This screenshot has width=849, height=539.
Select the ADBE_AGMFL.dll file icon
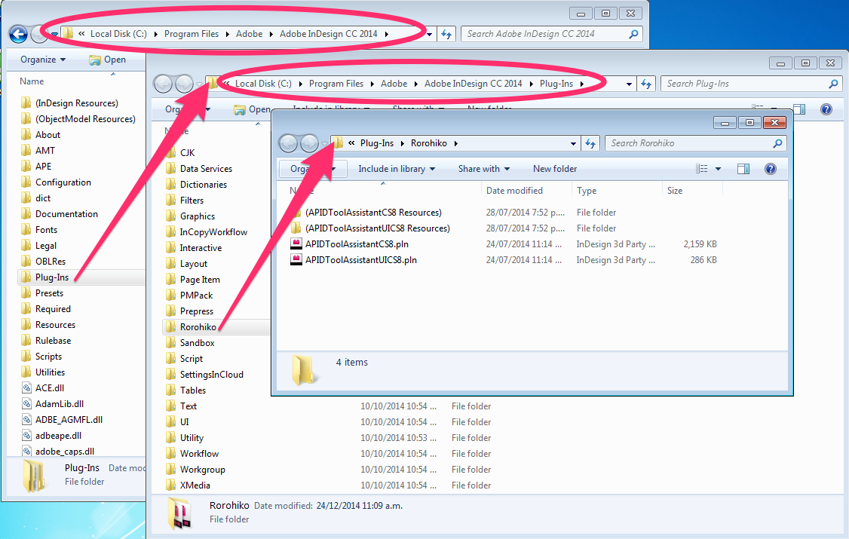click(x=26, y=419)
